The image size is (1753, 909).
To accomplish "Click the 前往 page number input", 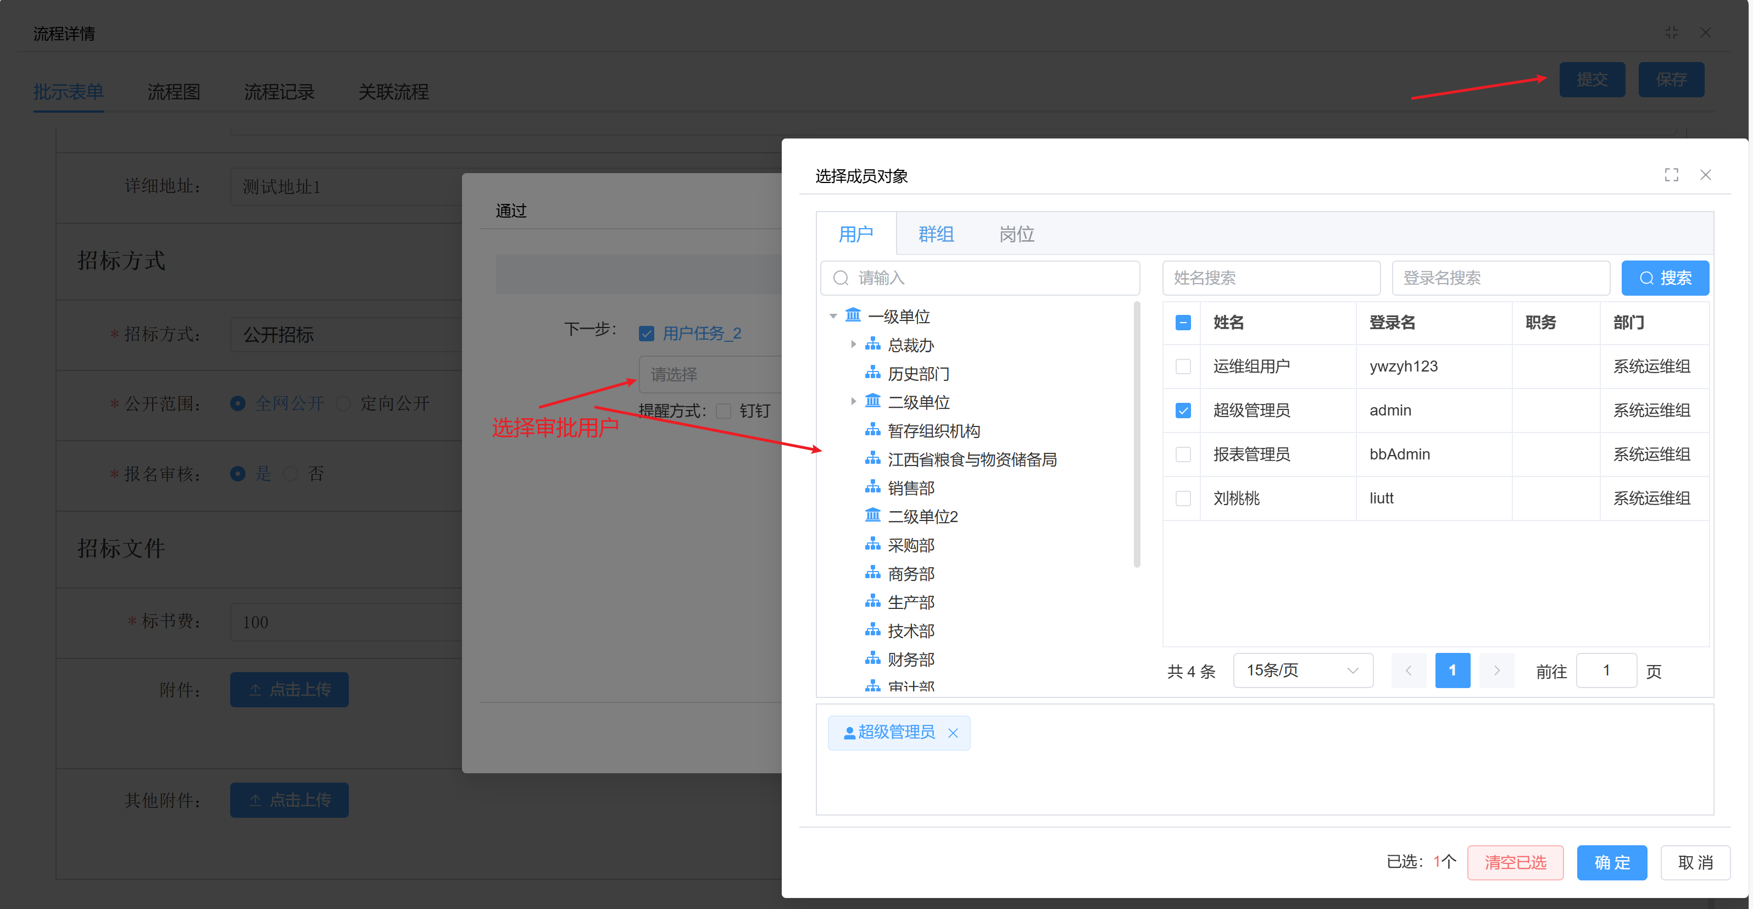I will (x=1606, y=670).
